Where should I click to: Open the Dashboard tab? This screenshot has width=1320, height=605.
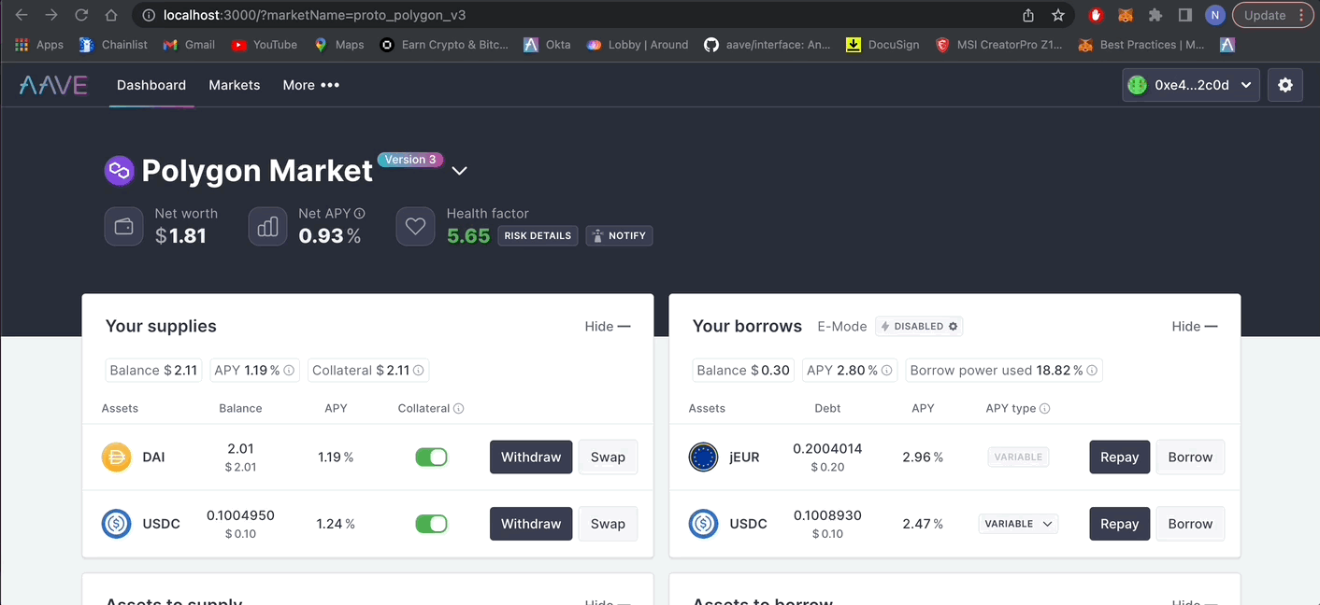[151, 85]
